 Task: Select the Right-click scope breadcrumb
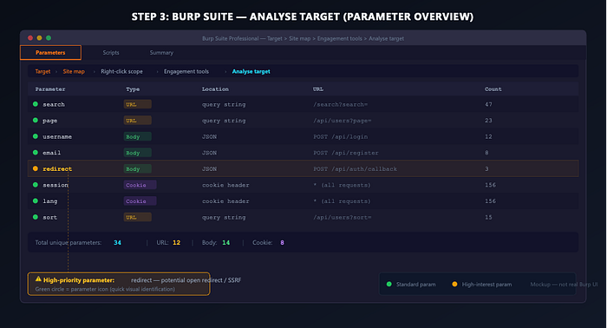[121, 72]
